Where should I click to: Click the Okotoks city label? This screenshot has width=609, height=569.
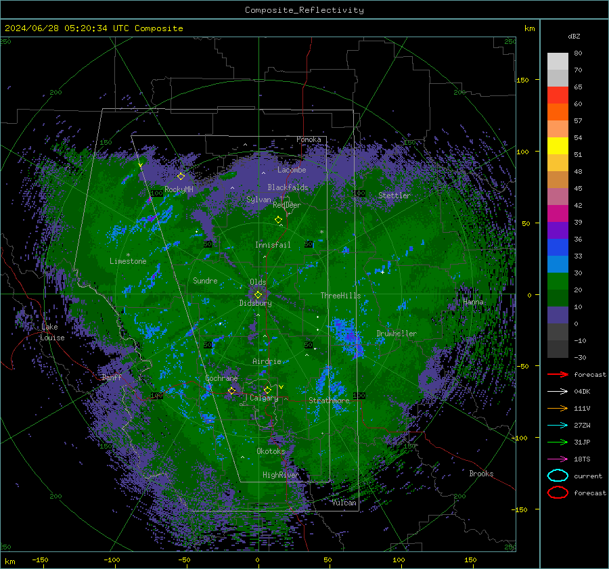(271, 451)
